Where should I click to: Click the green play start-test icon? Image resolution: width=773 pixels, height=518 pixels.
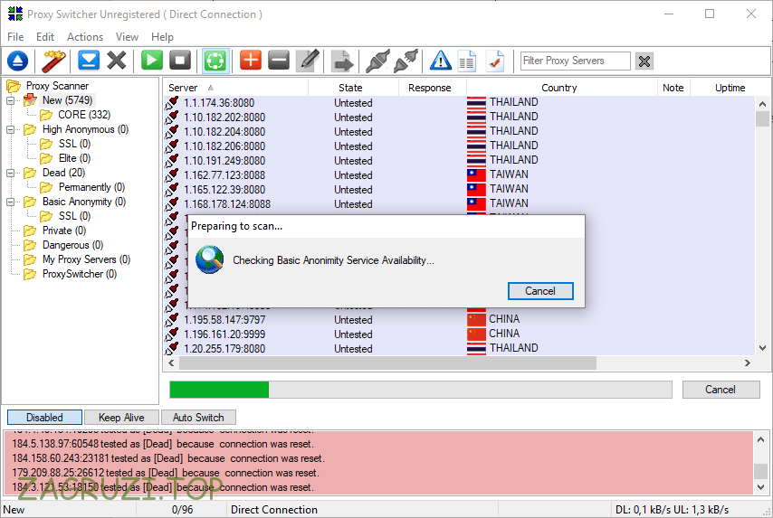(x=152, y=61)
